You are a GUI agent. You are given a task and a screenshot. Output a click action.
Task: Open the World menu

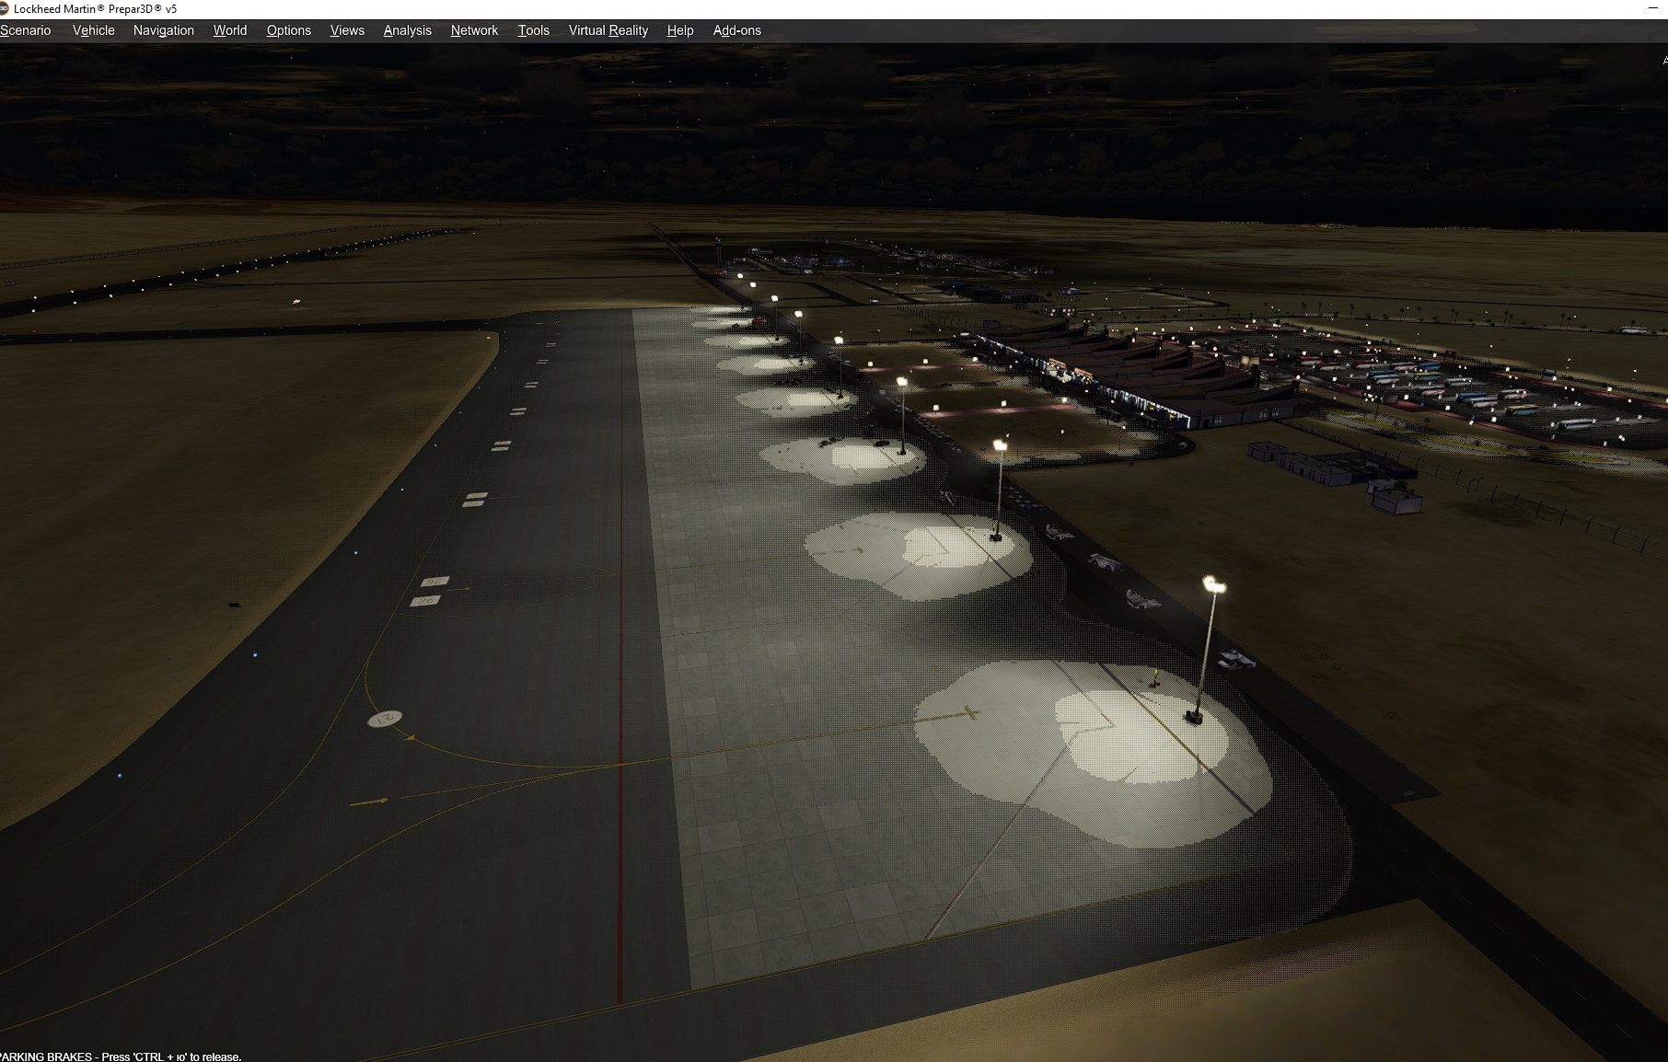pyautogui.click(x=229, y=30)
